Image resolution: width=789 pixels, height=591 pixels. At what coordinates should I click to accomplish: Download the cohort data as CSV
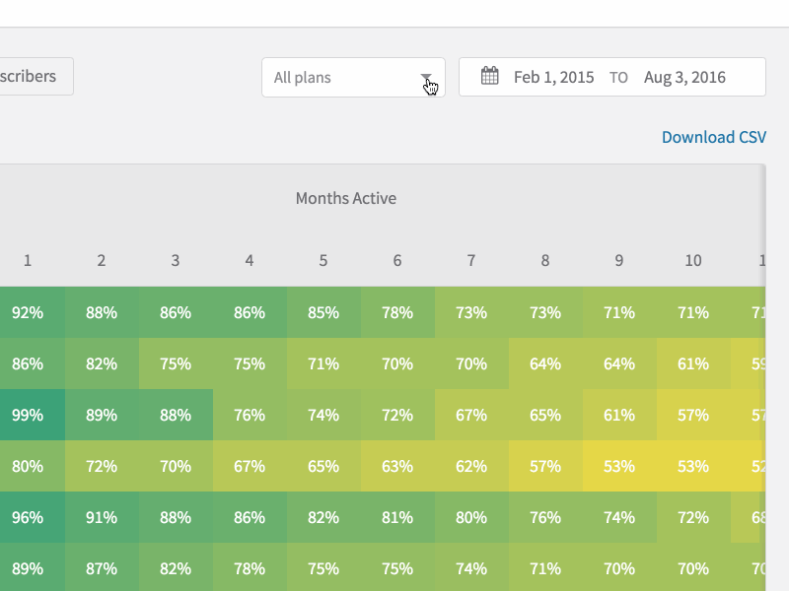pyautogui.click(x=713, y=137)
